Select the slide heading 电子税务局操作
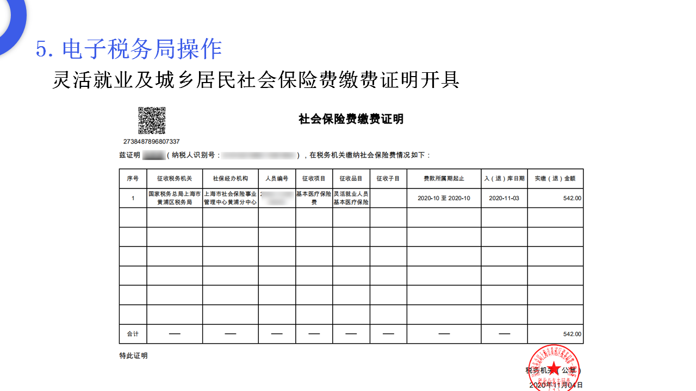The image size is (696, 391). pyautogui.click(x=129, y=49)
